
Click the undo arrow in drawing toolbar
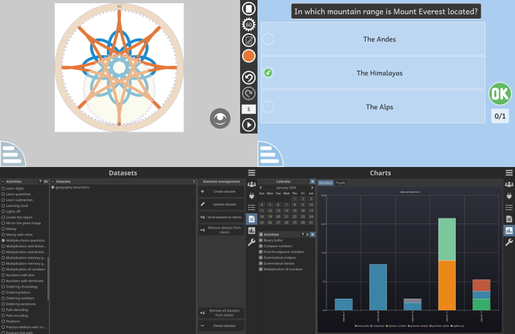(248, 78)
